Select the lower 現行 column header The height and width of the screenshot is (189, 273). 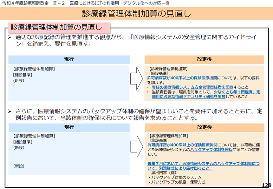(69, 127)
